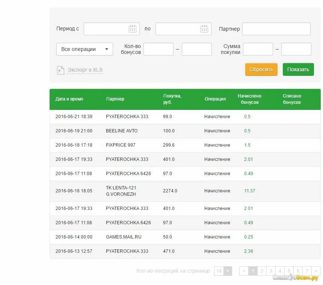Click the 299.6 purchase amount
Image resolution: width=323 pixels, height=285 pixels.
point(169,145)
